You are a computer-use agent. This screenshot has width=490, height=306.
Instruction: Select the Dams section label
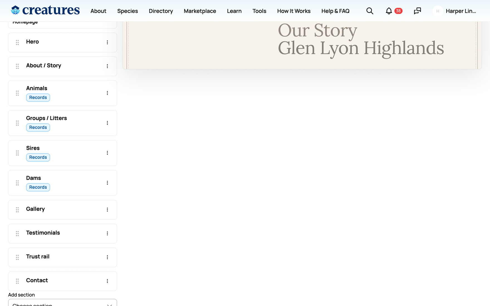click(33, 178)
